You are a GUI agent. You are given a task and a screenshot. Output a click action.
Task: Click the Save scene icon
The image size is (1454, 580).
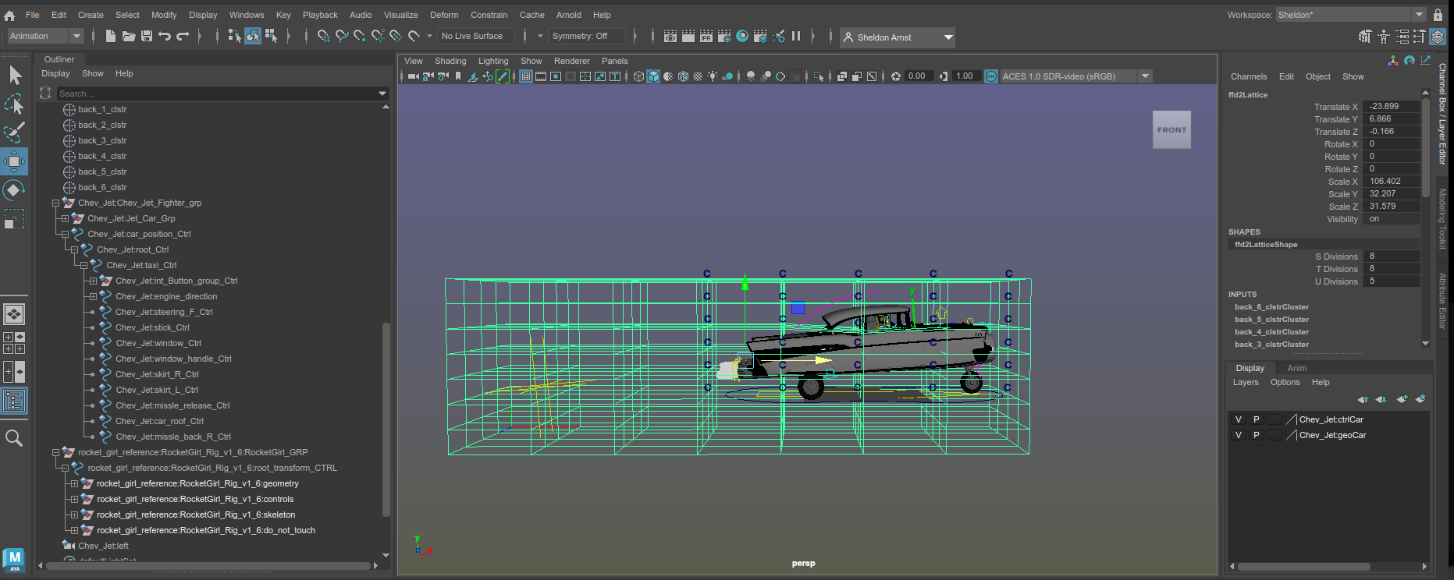[x=147, y=36]
